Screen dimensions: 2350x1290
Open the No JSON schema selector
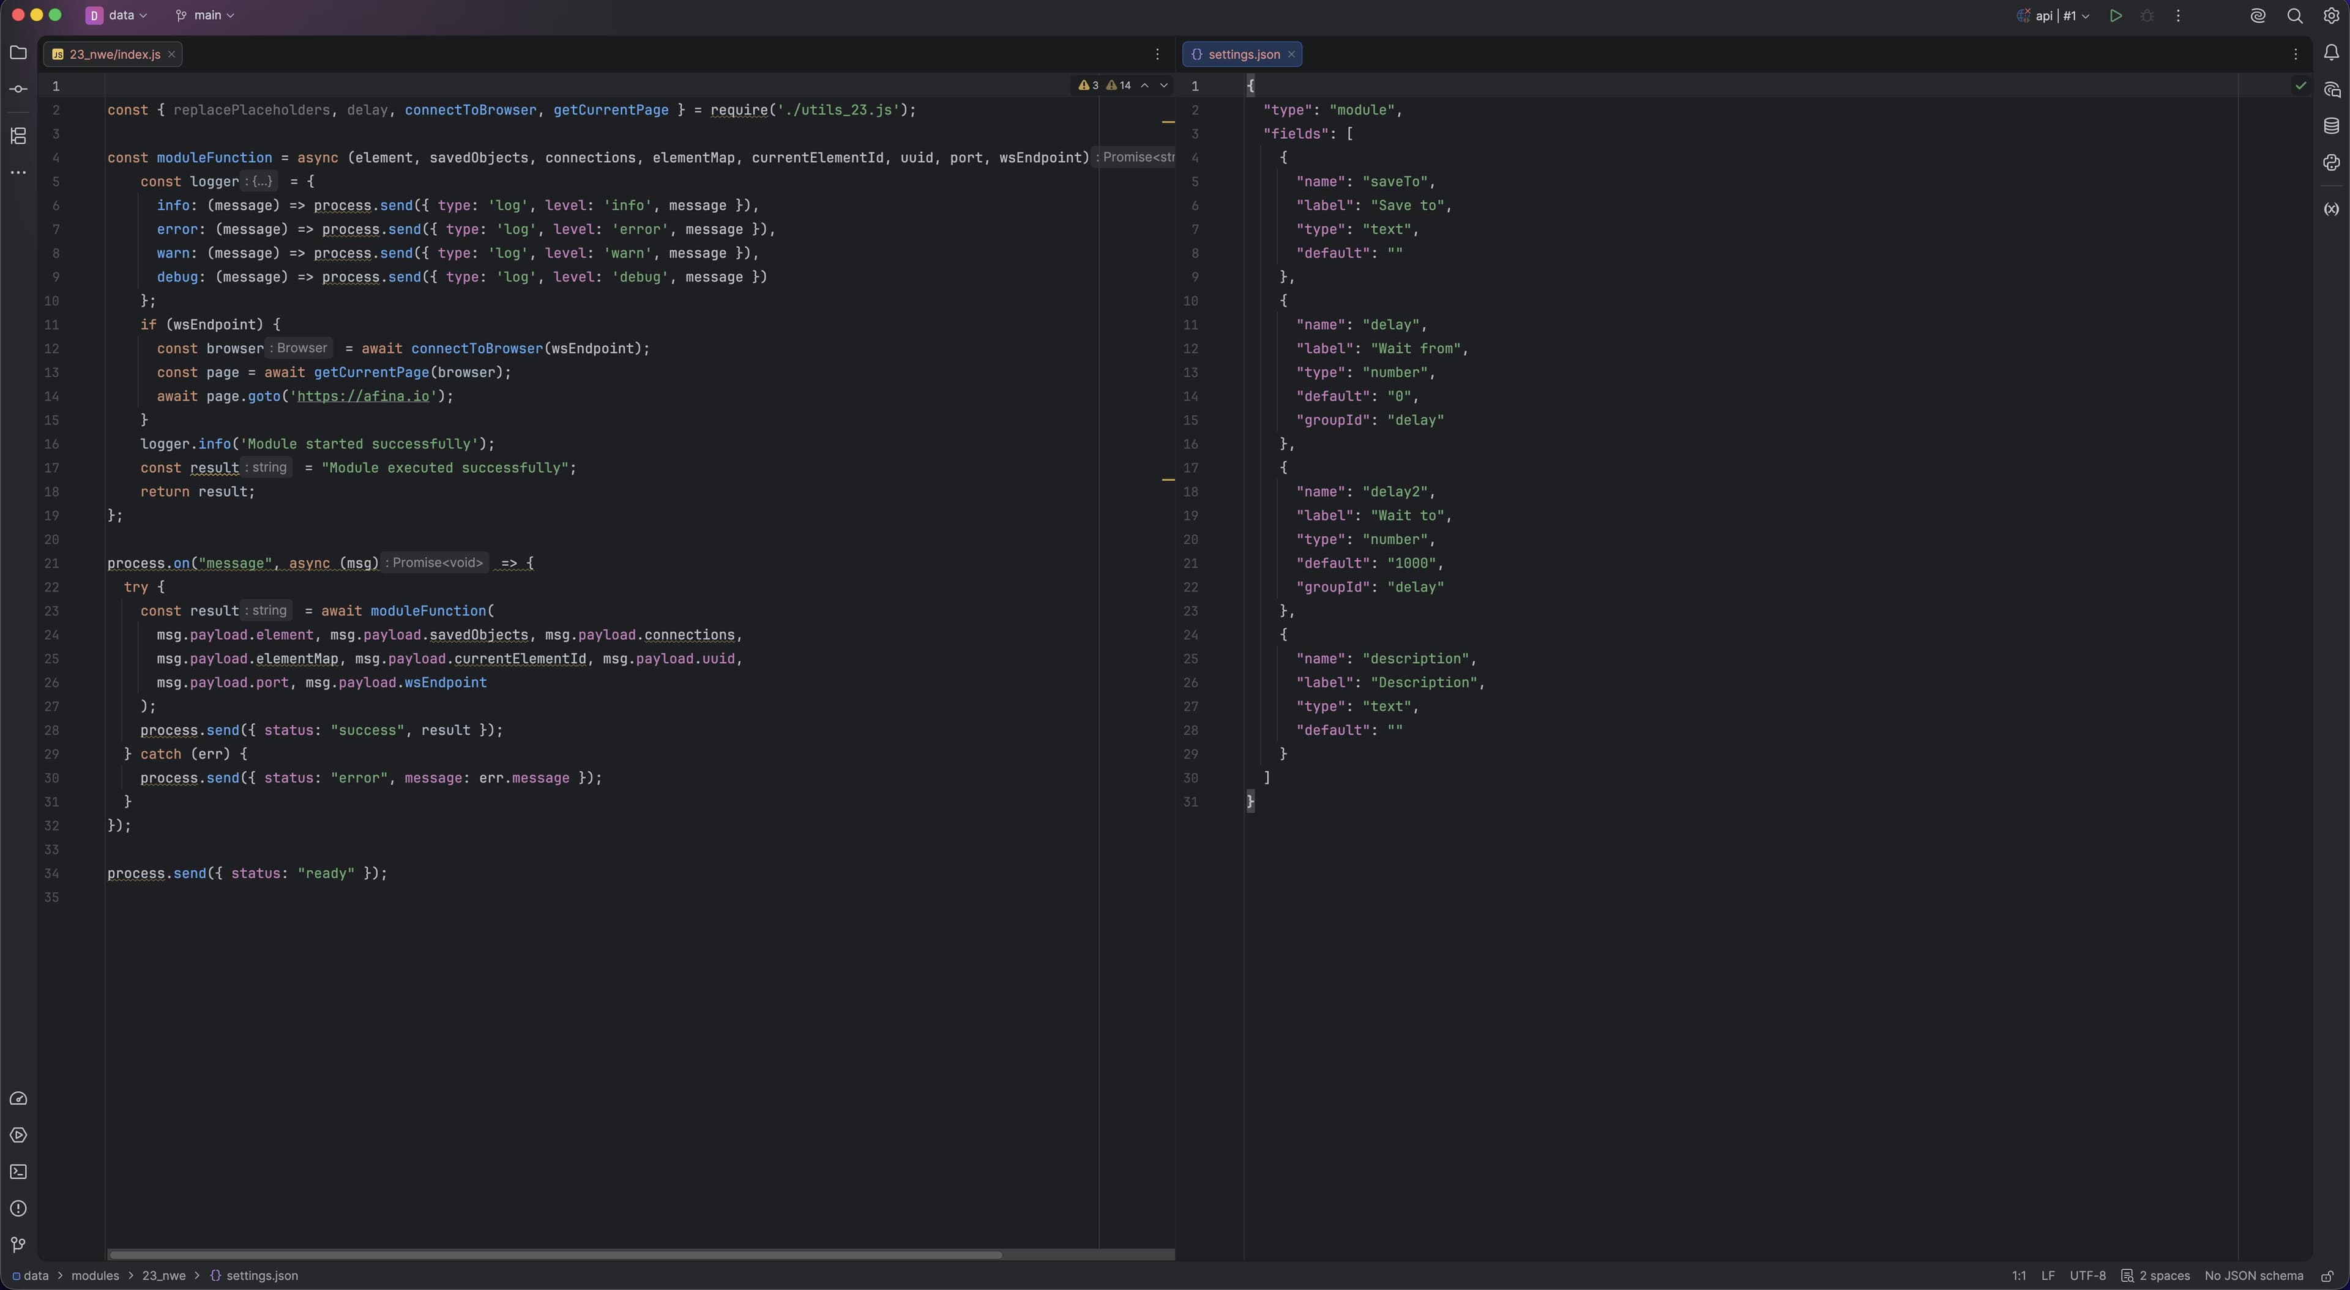(x=2253, y=1277)
